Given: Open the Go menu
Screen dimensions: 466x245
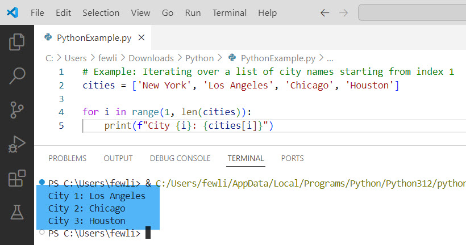Looking at the screenshot, I should pos(168,12).
